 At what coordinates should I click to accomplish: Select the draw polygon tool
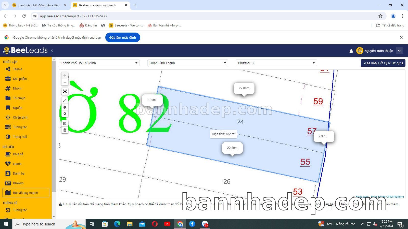pos(65,107)
